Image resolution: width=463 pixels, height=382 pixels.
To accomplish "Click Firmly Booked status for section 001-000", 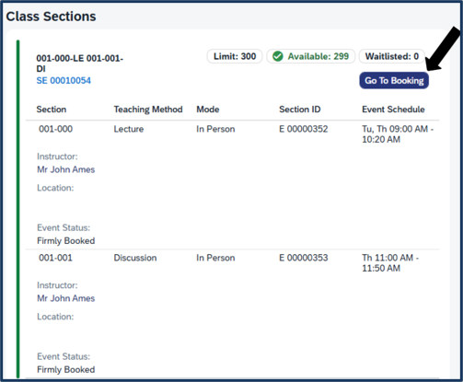I will click(x=66, y=241).
